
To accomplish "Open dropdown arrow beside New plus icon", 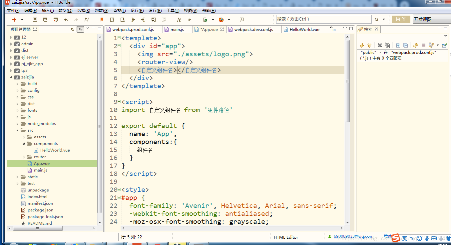I will click(22, 20).
